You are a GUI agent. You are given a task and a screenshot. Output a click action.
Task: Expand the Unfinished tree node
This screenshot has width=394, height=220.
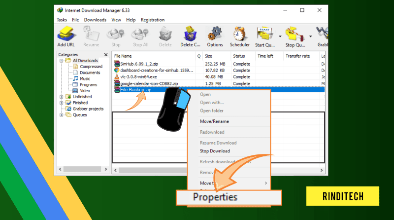click(61, 97)
